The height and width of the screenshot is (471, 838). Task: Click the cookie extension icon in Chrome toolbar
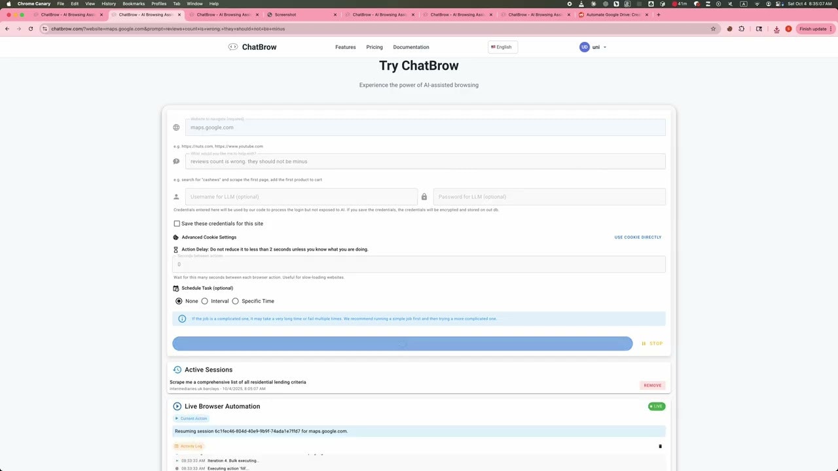[729, 29]
